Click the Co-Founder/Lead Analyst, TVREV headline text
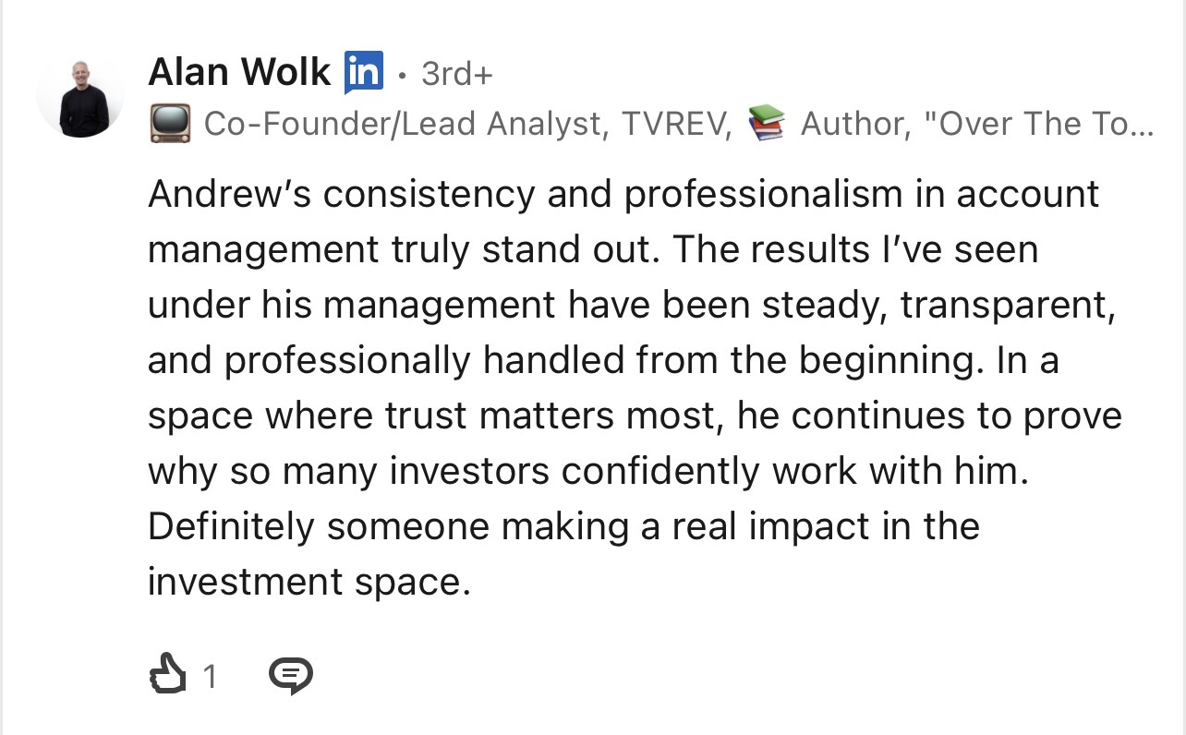Screen dimensions: 1186x735 (466, 124)
